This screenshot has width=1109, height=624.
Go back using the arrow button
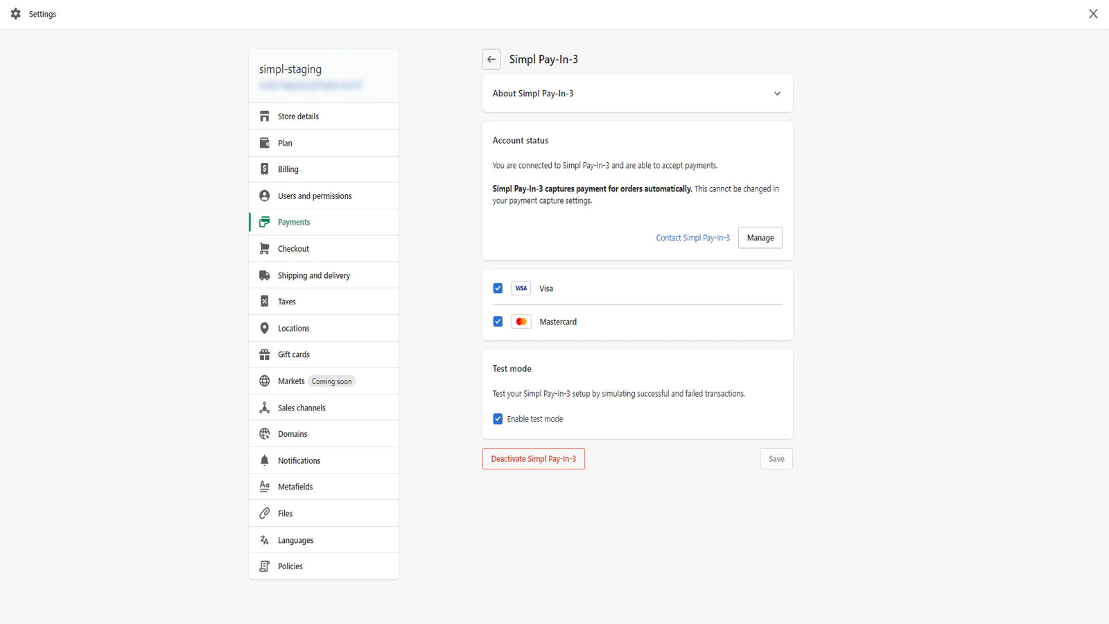(491, 60)
